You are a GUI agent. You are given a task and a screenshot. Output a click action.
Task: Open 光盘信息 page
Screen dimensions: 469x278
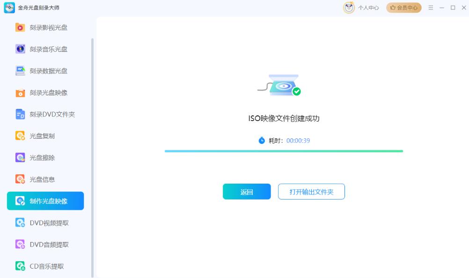(x=45, y=179)
